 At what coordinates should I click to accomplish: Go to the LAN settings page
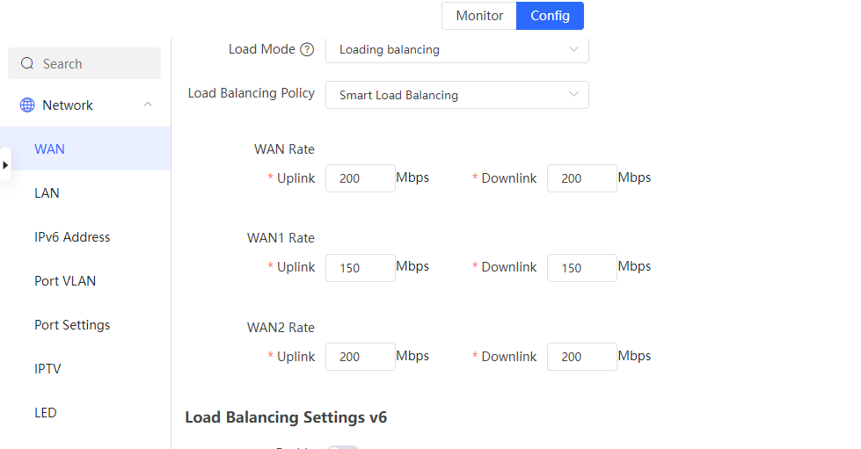click(x=47, y=193)
